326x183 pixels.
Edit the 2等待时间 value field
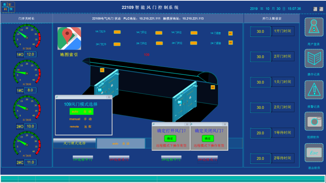[260, 158]
